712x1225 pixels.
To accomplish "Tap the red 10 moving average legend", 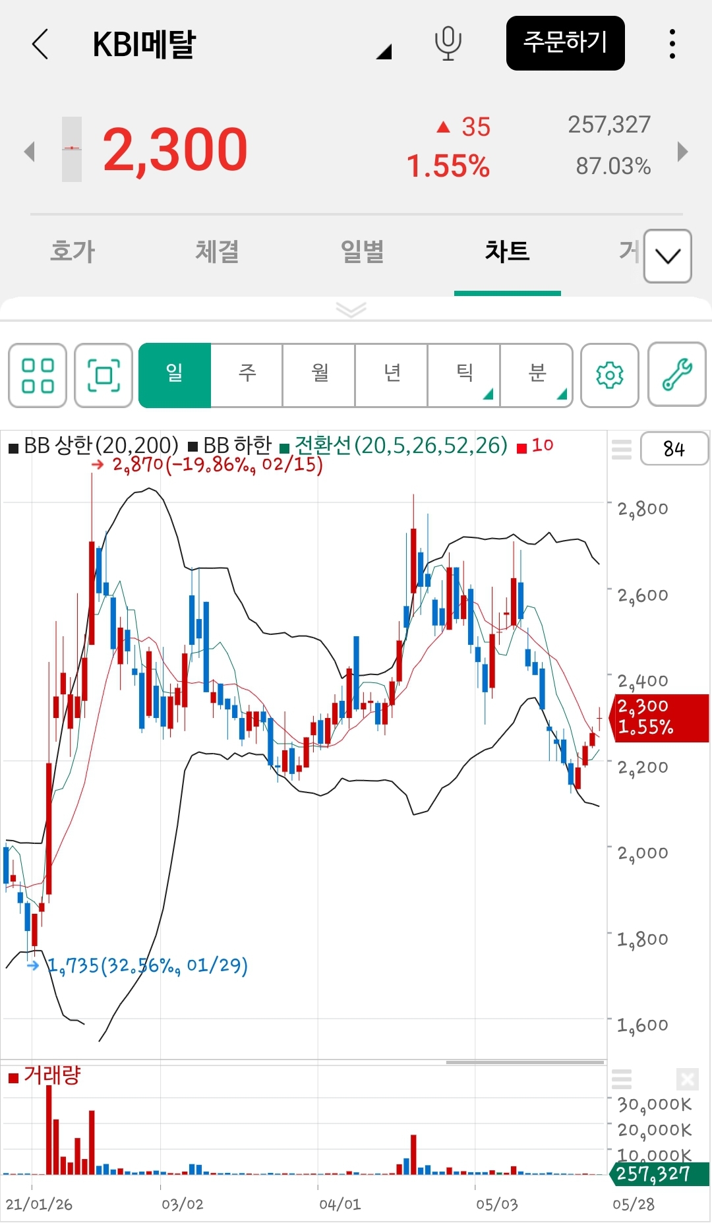I will [x=535, y=446].
